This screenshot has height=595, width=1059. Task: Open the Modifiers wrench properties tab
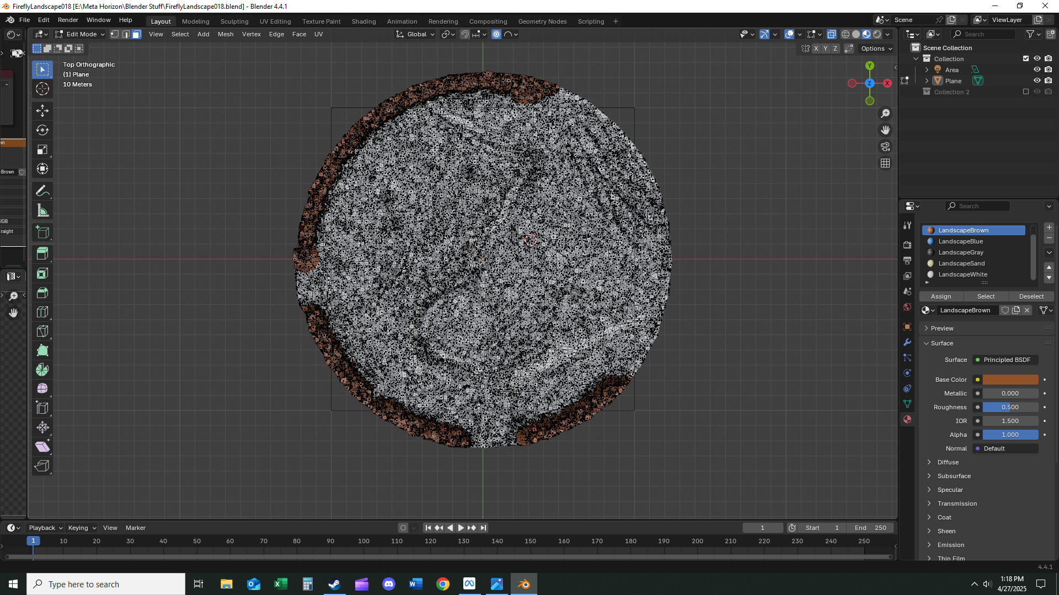[x=907, y=342]
